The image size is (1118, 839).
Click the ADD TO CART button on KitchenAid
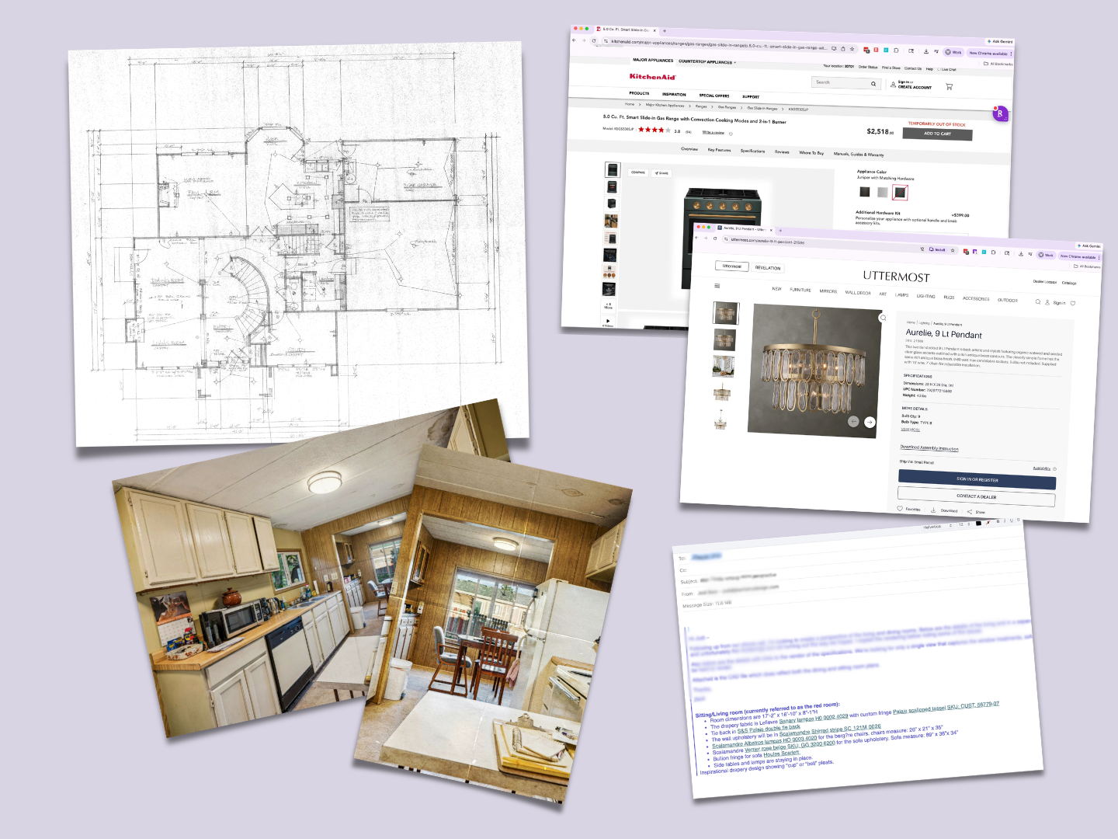click(x=937, y=134)
